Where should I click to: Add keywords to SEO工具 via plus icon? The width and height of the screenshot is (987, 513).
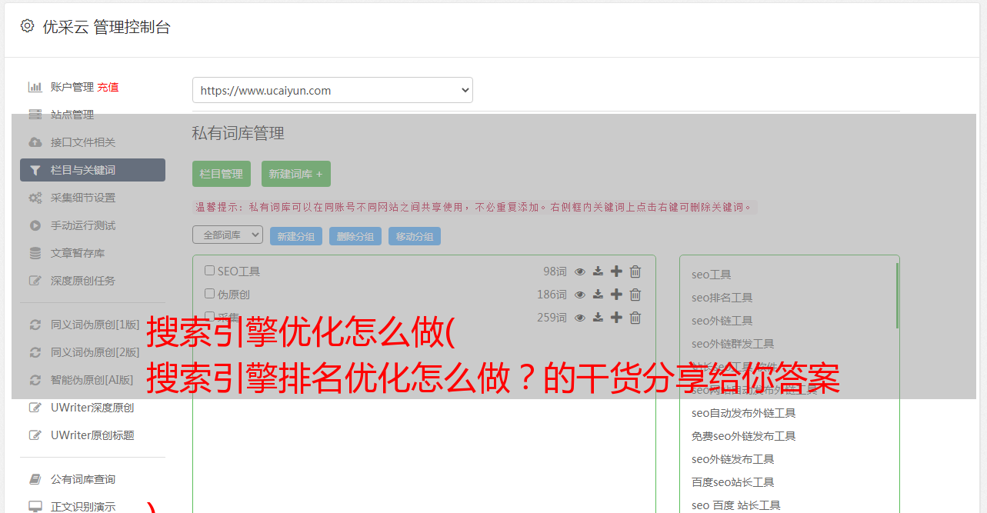(616, 271)
